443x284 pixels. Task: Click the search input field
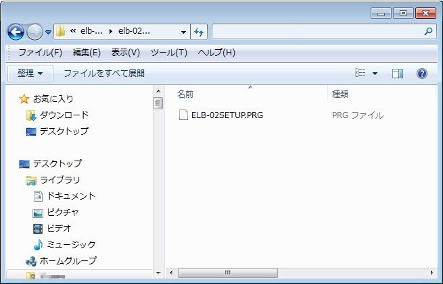click(x=317, y=32)
